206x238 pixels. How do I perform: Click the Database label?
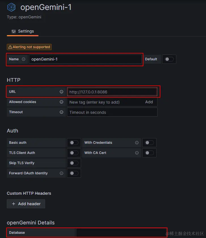coord(17,233)
